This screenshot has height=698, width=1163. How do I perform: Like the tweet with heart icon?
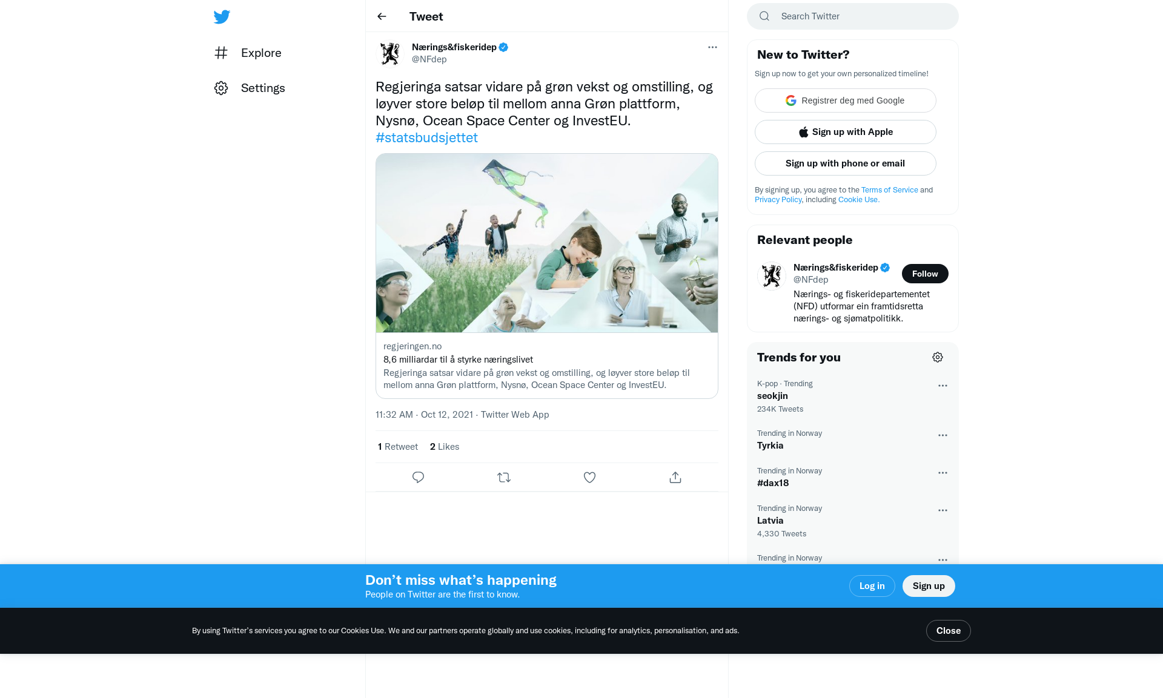tap(589, 478)
